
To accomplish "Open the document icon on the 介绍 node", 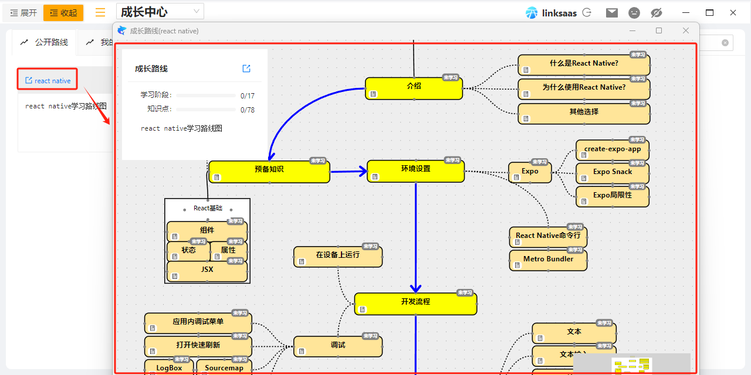I will click(373, 94).
